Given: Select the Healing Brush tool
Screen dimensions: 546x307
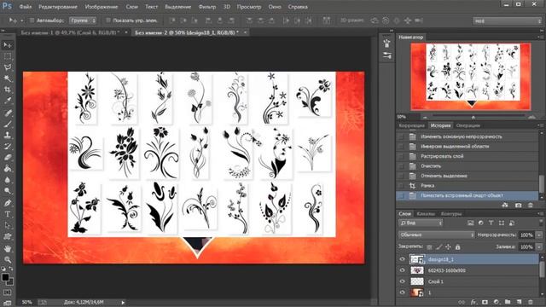Looking at the screenshot, I should coord(8,113).
